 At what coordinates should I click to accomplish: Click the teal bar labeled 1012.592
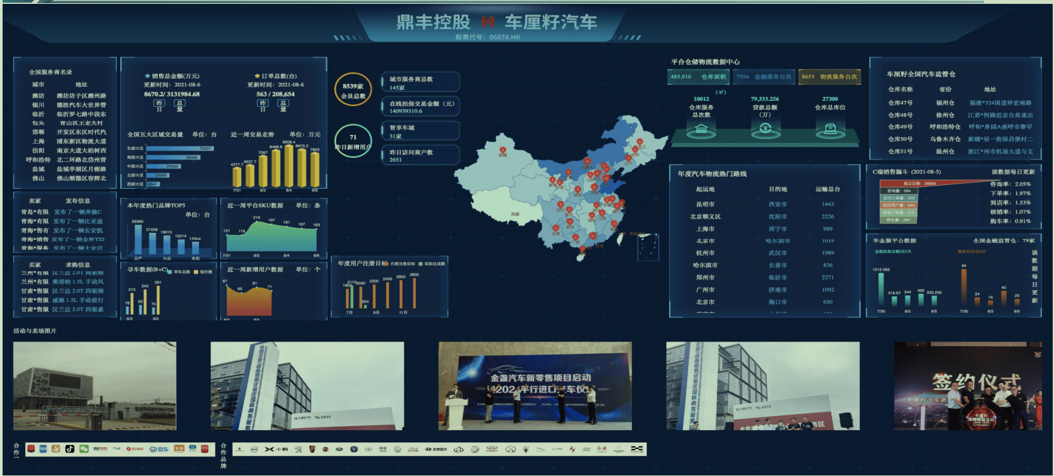(x=881, y=289)
